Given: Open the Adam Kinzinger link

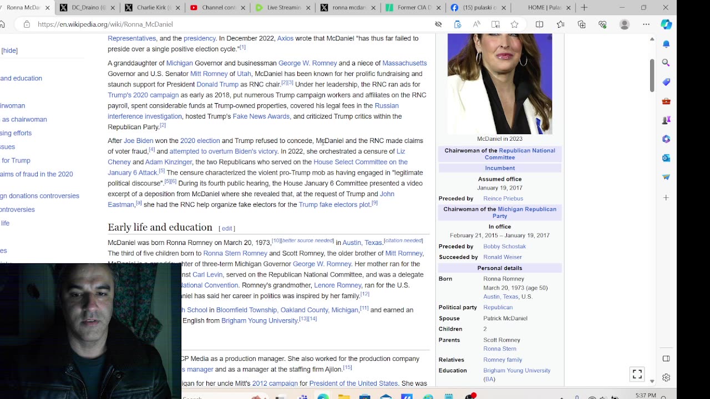Looking at the screenshot, I should click(x=169, y=162).
